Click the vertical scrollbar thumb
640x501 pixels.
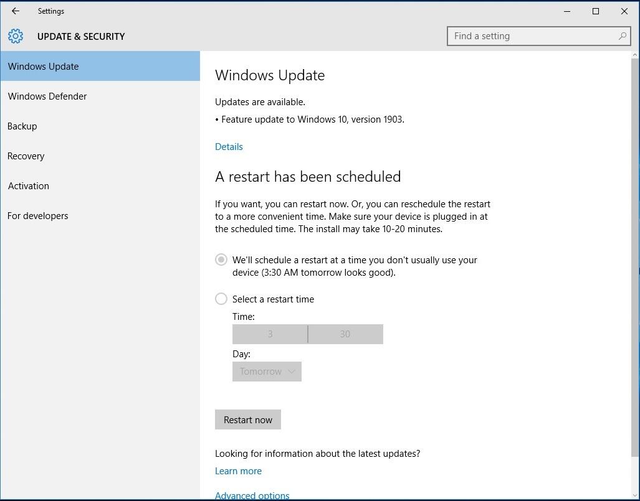point(636,257)
